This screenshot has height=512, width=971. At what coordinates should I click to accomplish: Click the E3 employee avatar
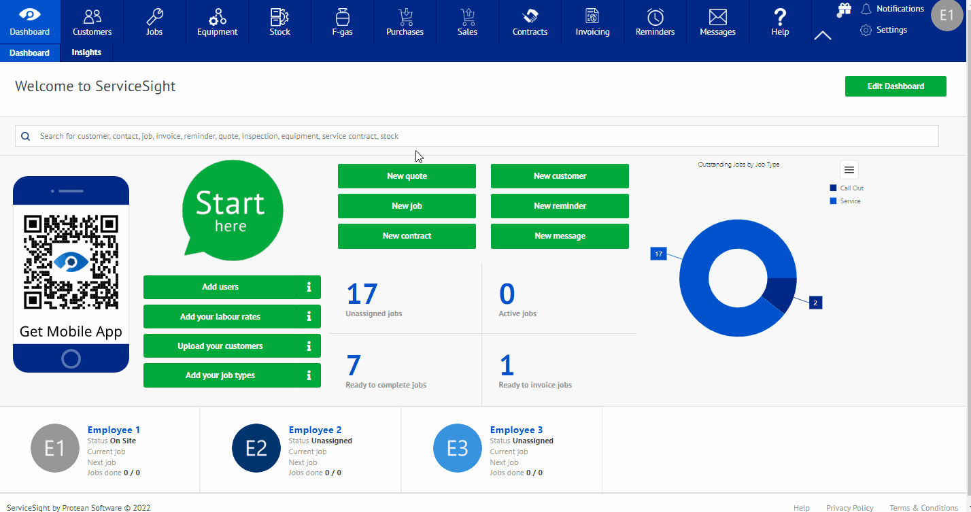458,449
